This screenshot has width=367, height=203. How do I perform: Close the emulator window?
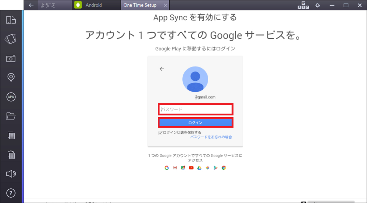(x=360, y=5)
